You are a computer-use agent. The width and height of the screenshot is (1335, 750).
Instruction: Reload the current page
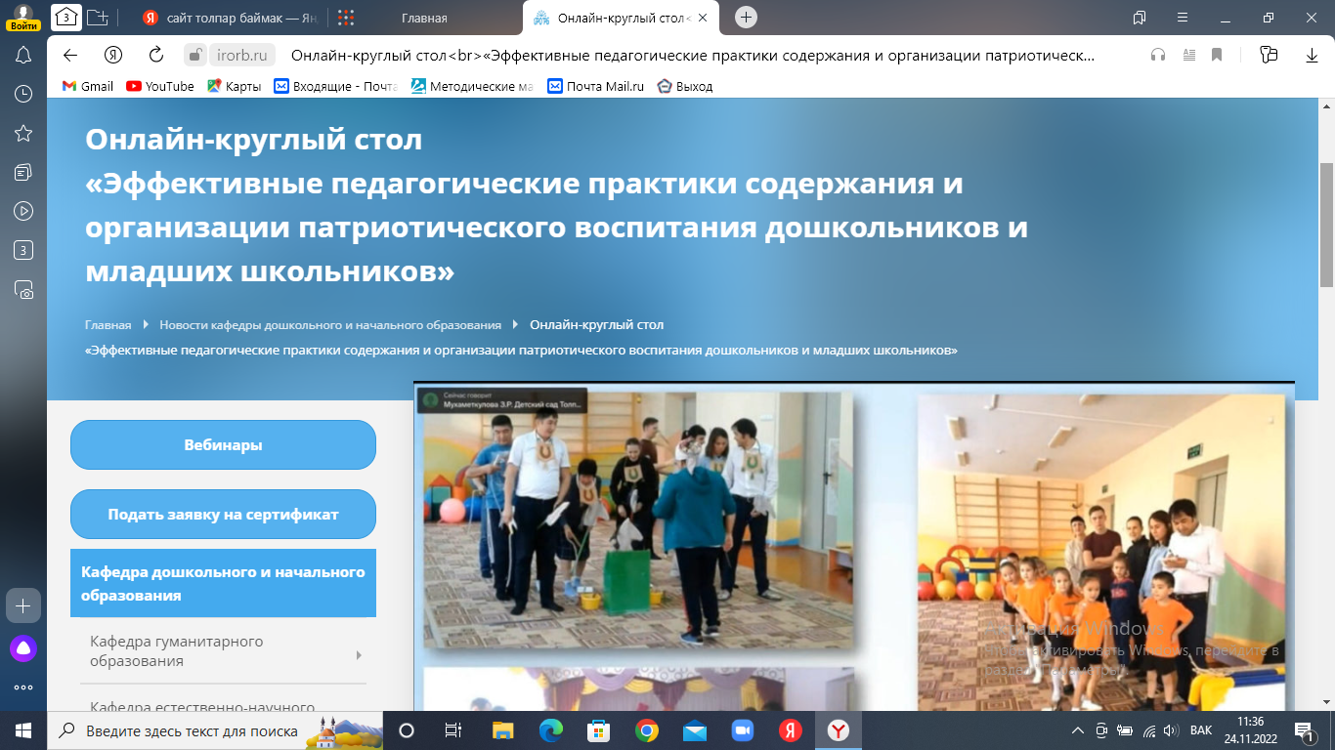(x=155, y=55)
